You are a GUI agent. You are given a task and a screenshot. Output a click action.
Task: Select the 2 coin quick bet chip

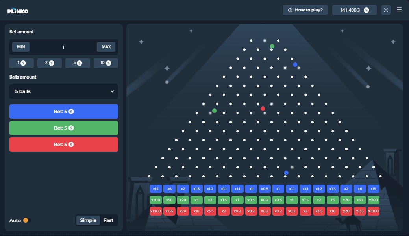click(x=50, y=63)
